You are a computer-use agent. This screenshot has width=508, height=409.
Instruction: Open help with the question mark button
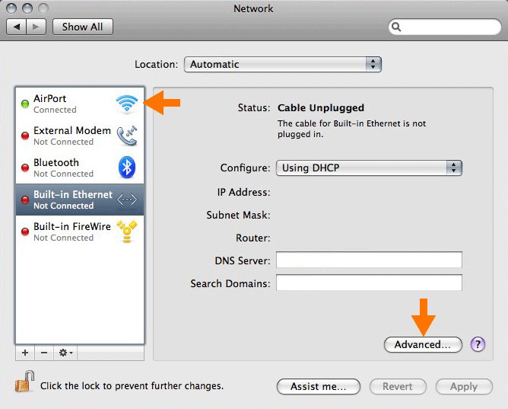tap(478, 344)
